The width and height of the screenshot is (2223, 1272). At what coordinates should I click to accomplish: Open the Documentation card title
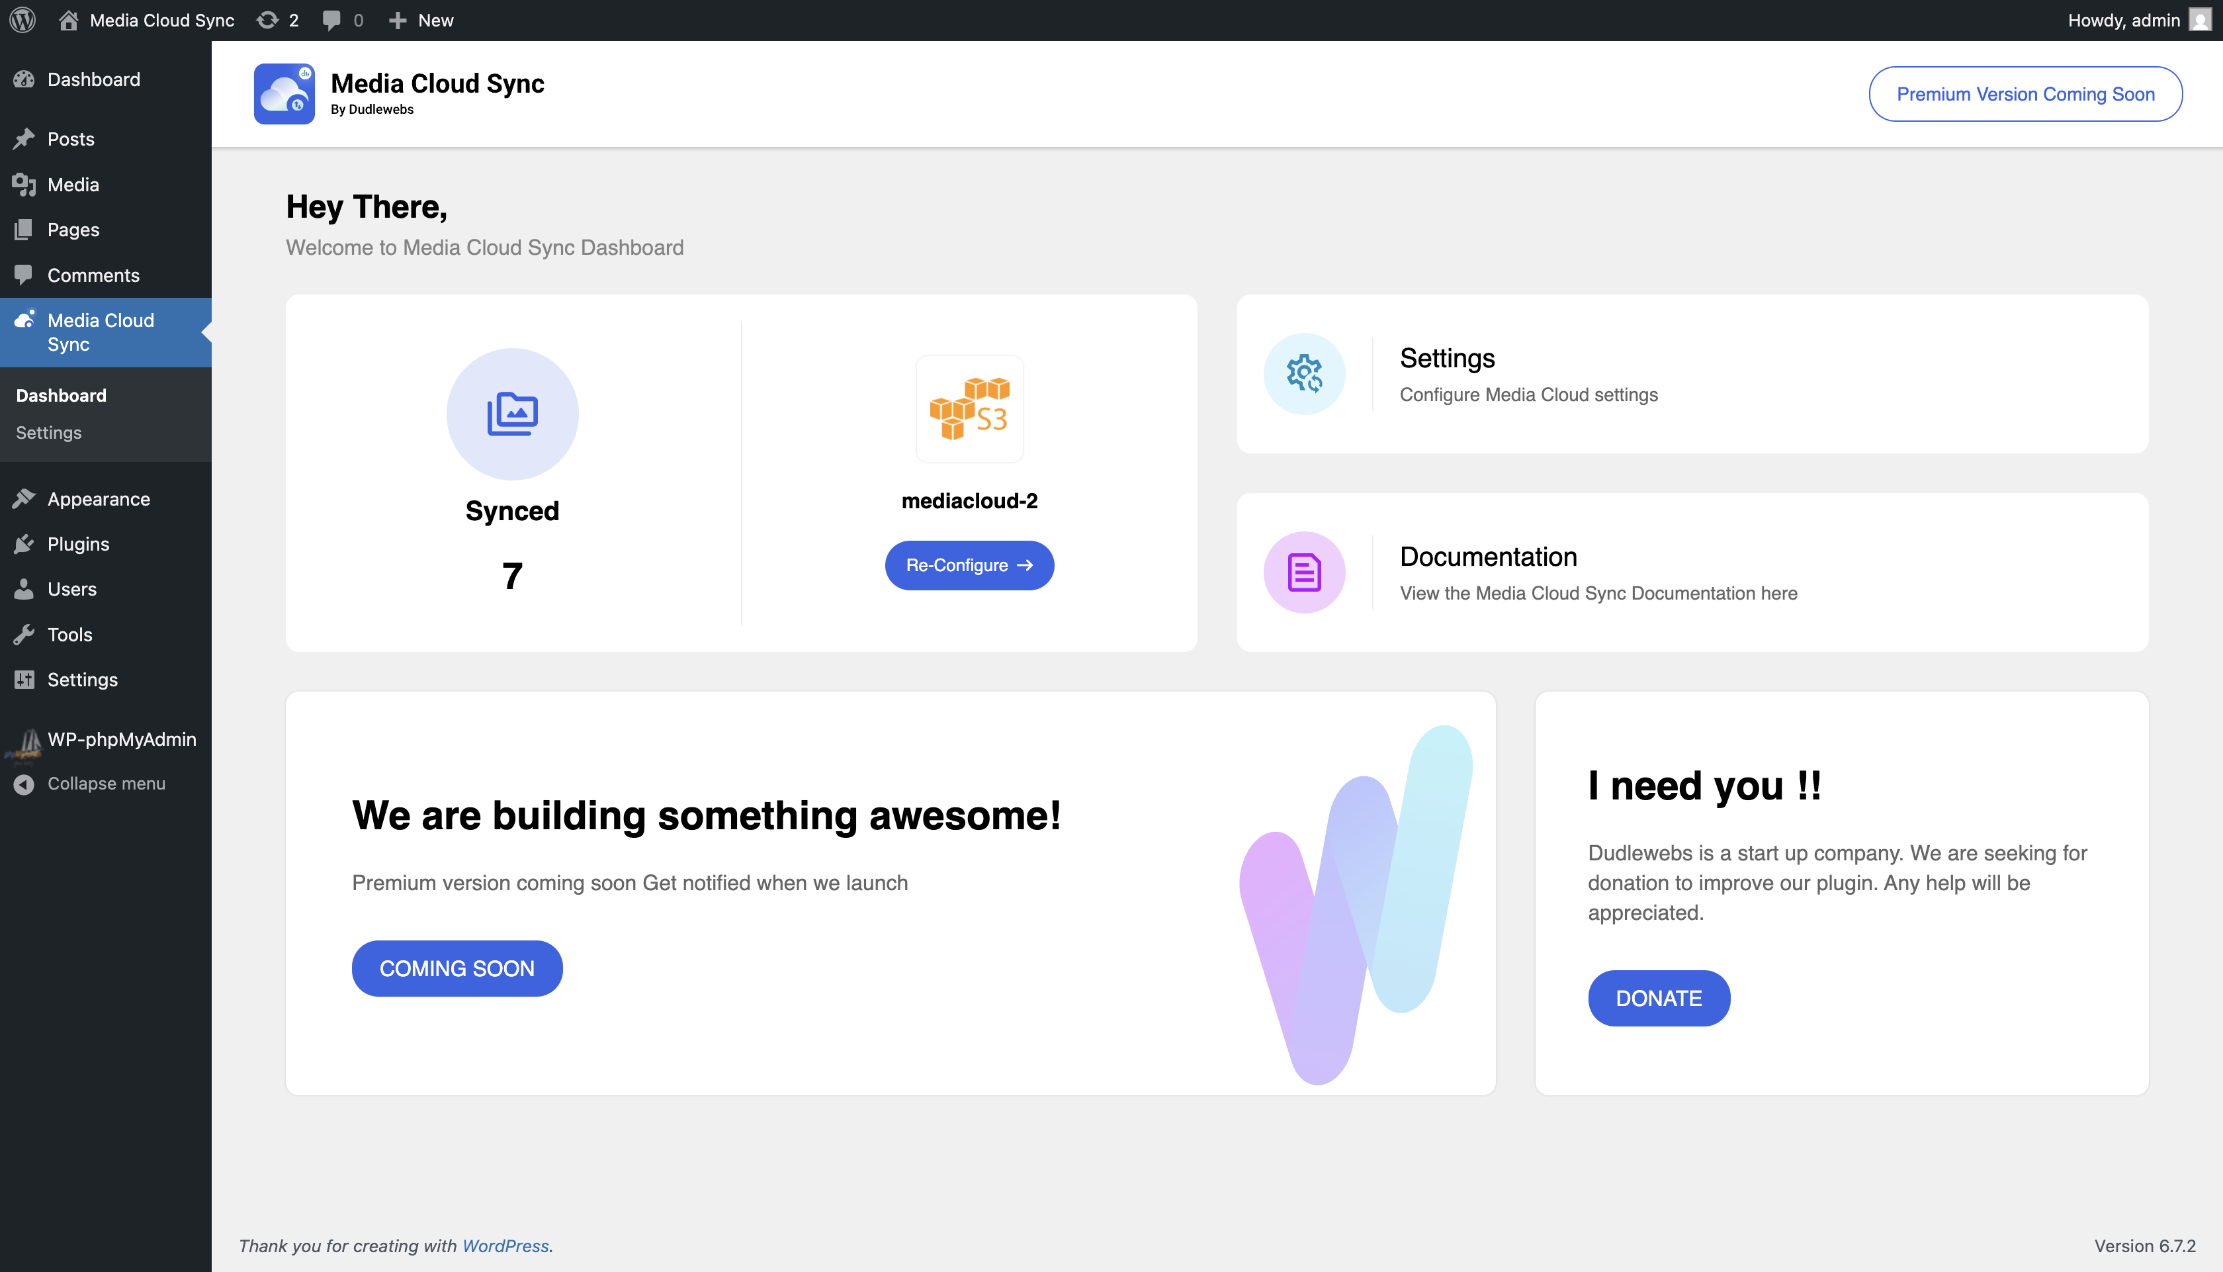(x=1488, y=557)
